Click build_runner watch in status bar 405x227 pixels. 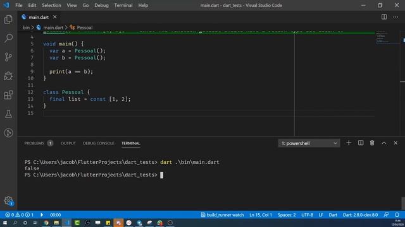pos(222,215)
